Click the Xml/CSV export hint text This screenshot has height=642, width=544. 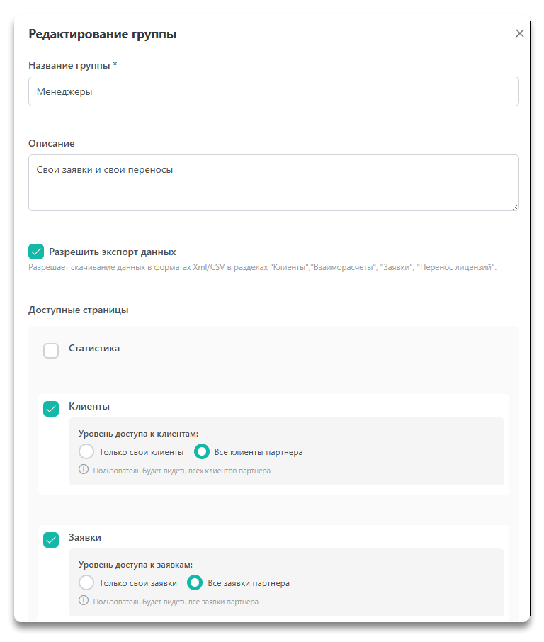[x=262, y=268]
